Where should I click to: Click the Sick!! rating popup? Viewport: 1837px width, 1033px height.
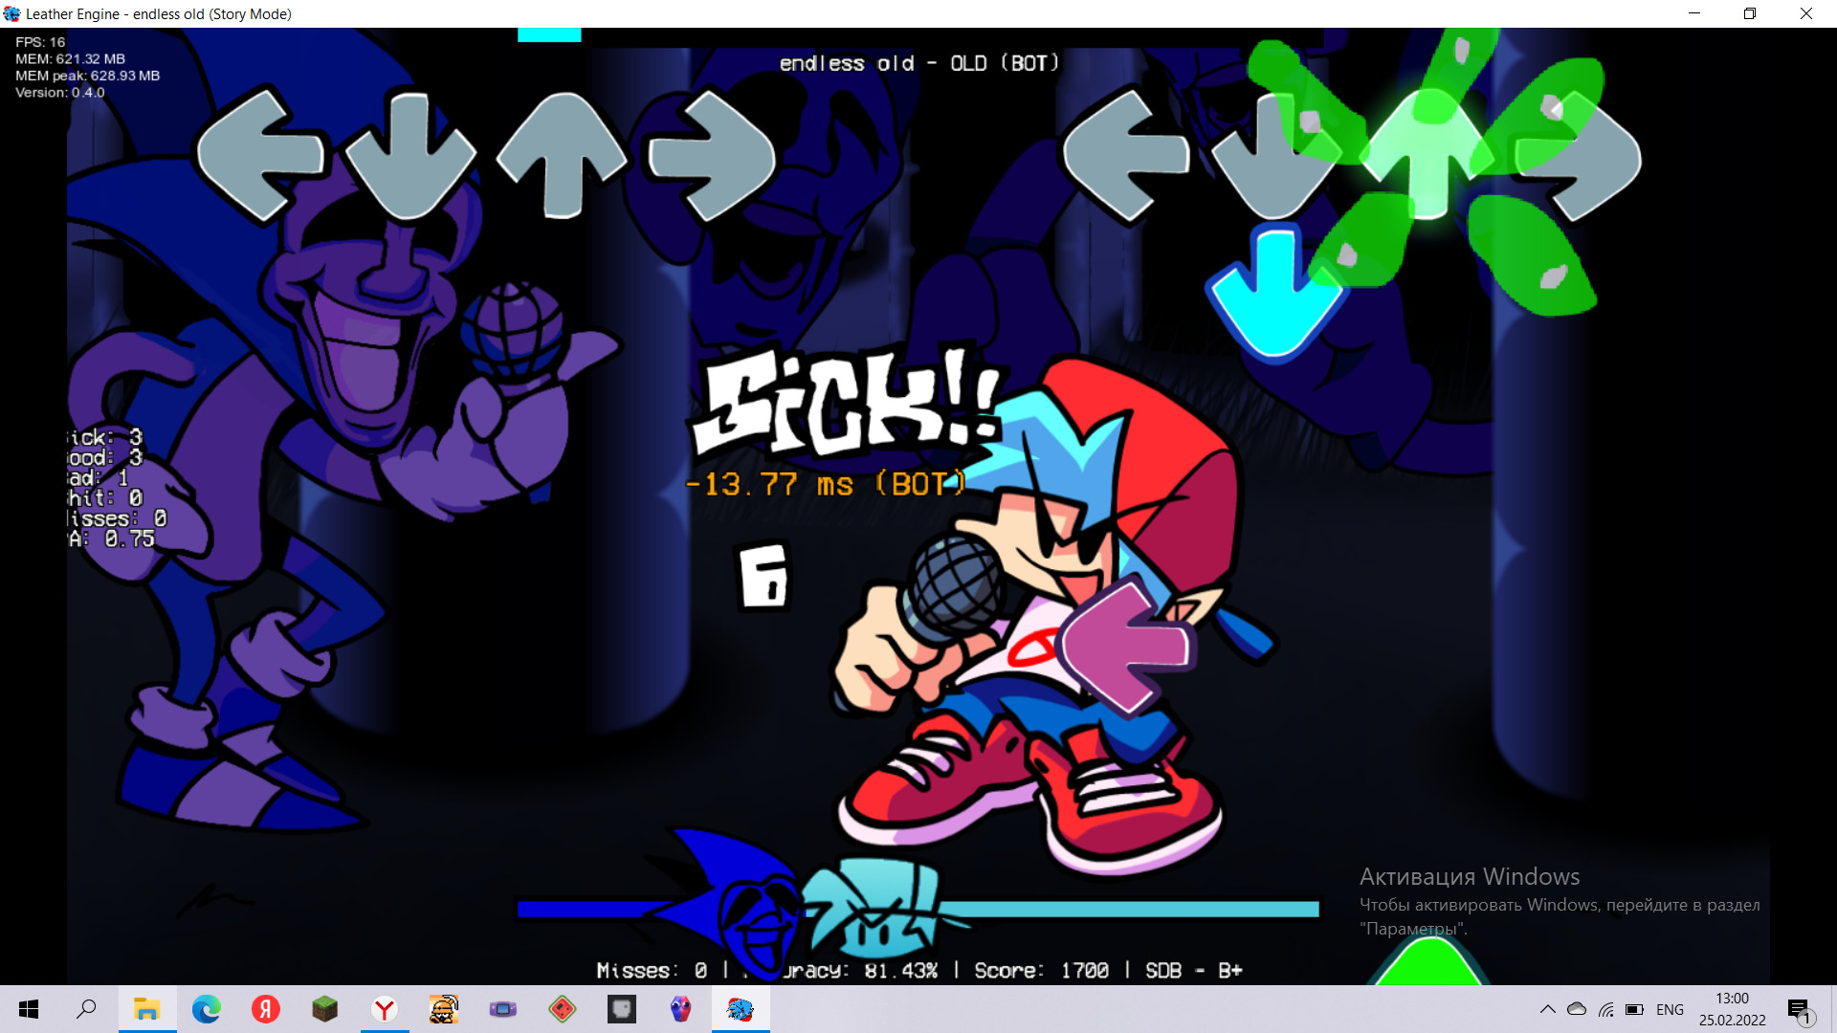click(847, 402)
